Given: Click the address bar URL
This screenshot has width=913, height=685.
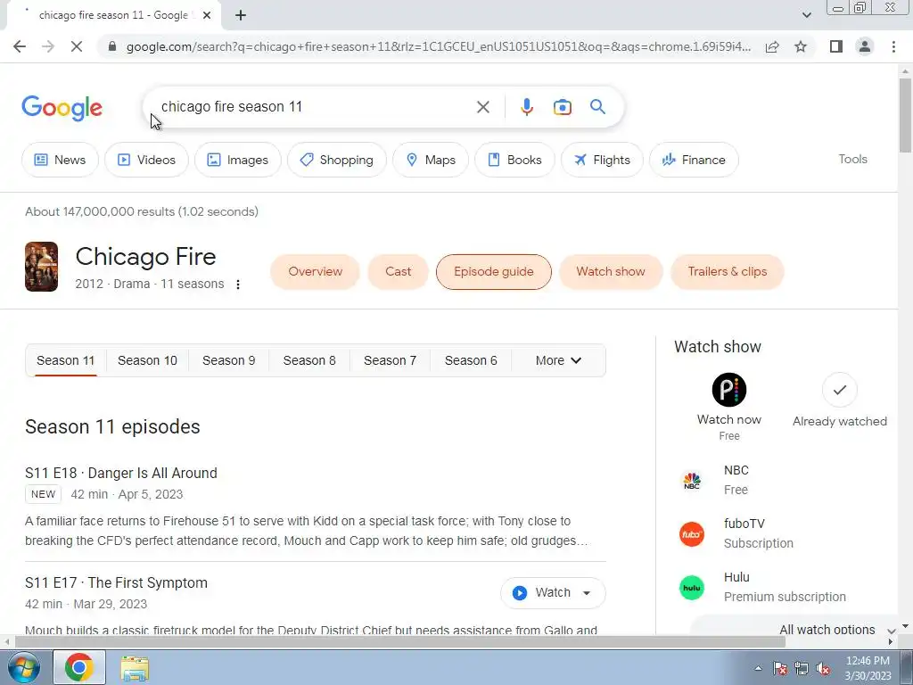Looking at the screenshot, I should tap(439, 46).
